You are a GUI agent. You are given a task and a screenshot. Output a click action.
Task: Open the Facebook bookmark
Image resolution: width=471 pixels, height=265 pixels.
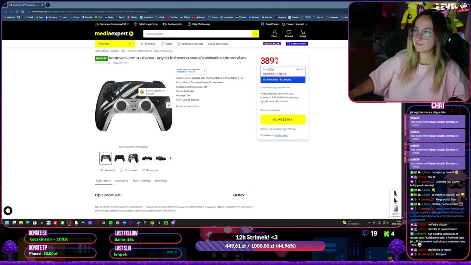pyautogui.click(x=52, y=17)
